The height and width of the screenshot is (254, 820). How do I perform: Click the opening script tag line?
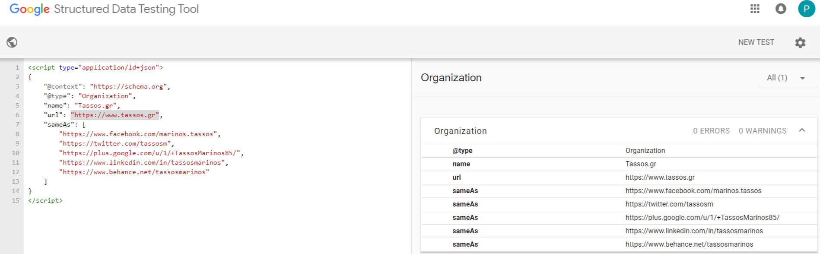coord(95,67)
